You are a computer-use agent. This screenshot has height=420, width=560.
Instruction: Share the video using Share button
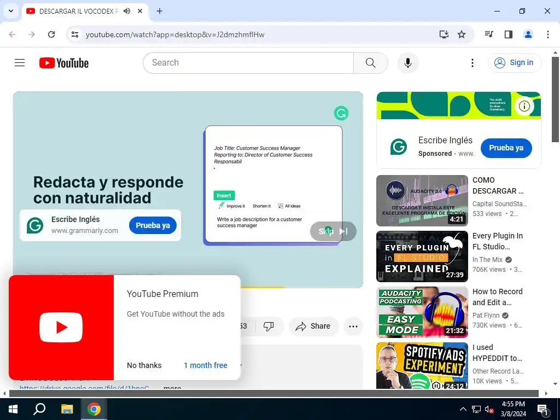(x=313, y=326)
